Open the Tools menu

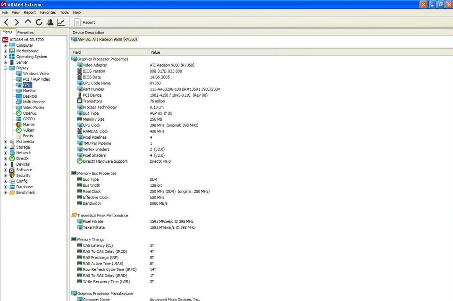[x=64, y=12]
